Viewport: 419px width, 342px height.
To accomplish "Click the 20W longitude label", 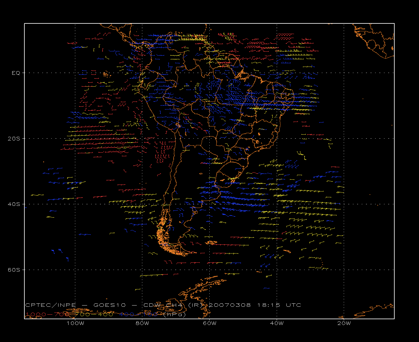I will point(344,323).
